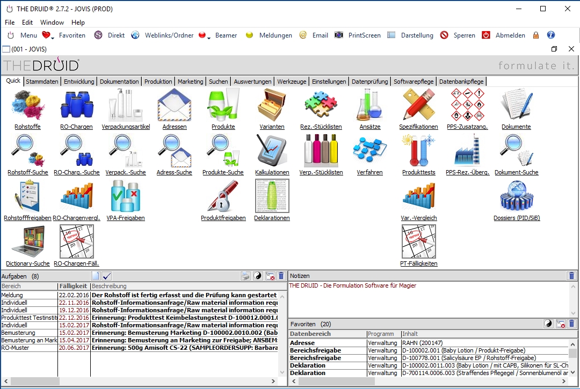The height and width of the screenshot is (389, 580).
Task: Expand the Favoriten heart dropdown in toolbar
Action: [x=53, y=36]
